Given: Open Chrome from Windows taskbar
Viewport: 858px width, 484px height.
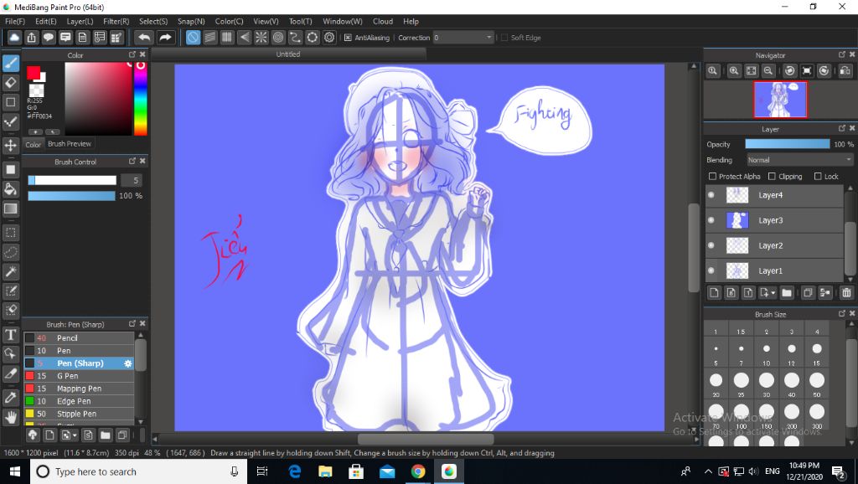Looking at the screenshot, I should [x=418, y=471].
